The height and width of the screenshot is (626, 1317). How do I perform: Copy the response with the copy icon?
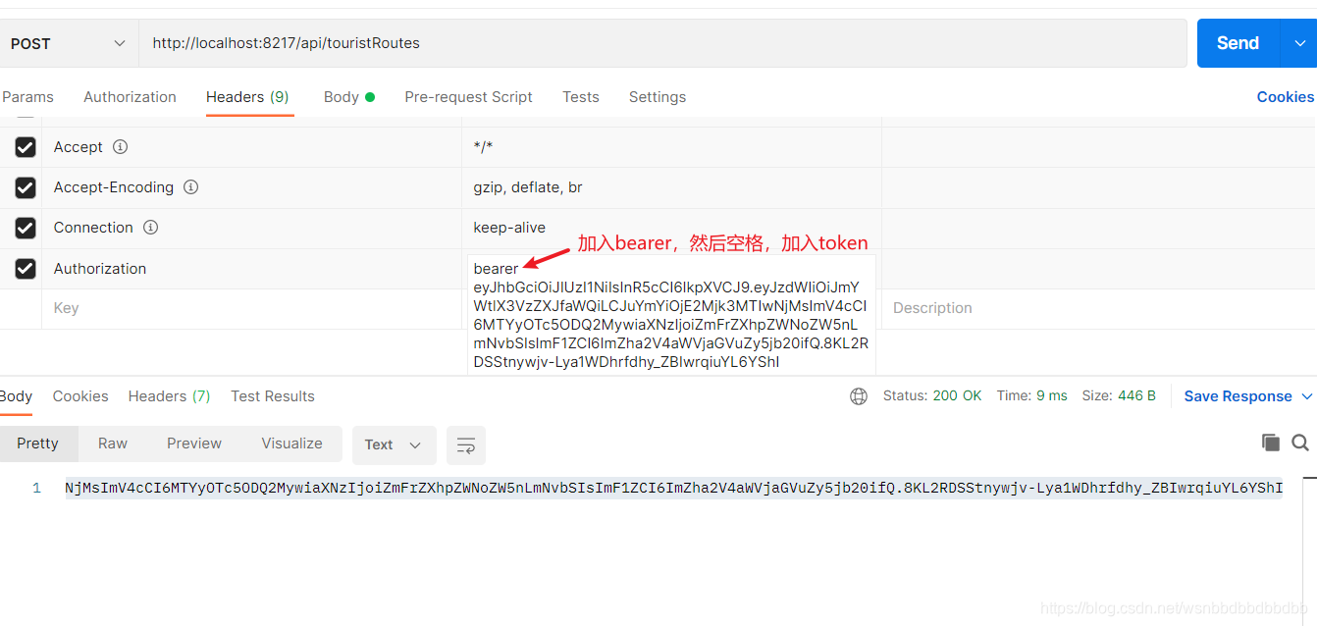[x=1271, y=443]
